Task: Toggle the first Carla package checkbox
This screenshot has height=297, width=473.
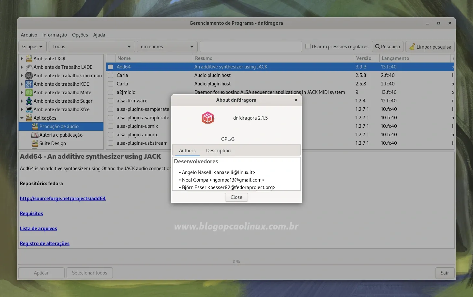Action: (x=111, y=75)
